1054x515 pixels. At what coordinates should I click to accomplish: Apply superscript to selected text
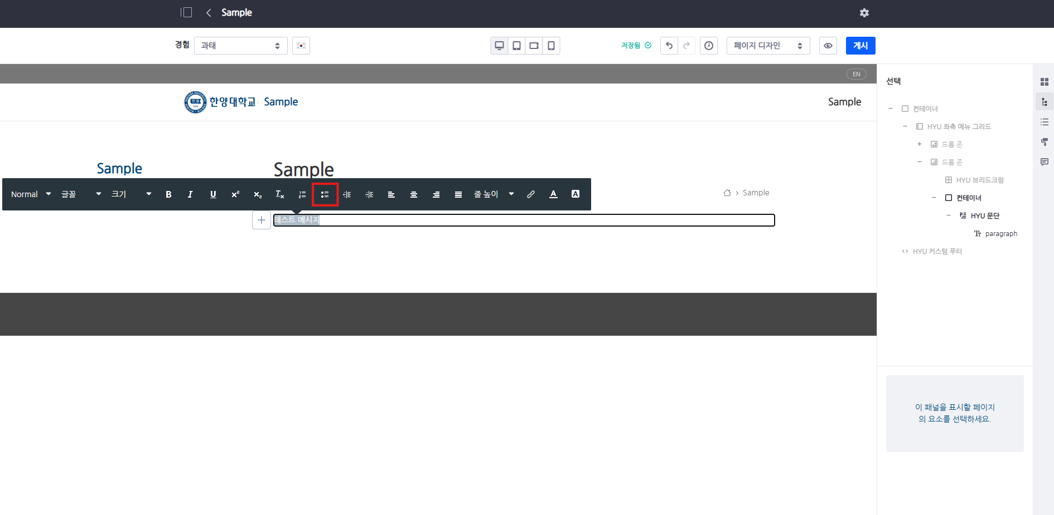[235, 194]
